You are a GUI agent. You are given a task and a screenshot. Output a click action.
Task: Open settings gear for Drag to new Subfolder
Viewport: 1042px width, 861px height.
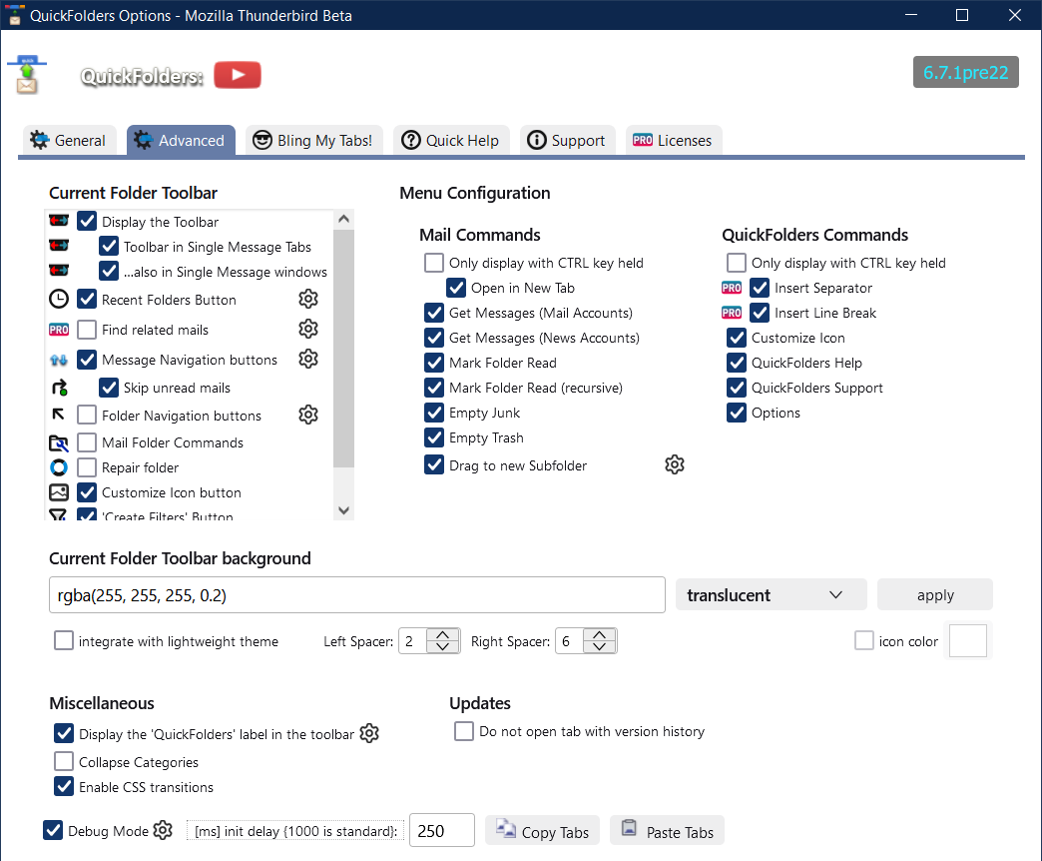click(x=675, y=464)
